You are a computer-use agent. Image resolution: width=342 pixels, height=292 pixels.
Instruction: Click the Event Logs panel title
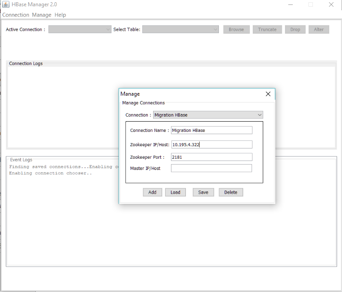click(x=21, y=160)
